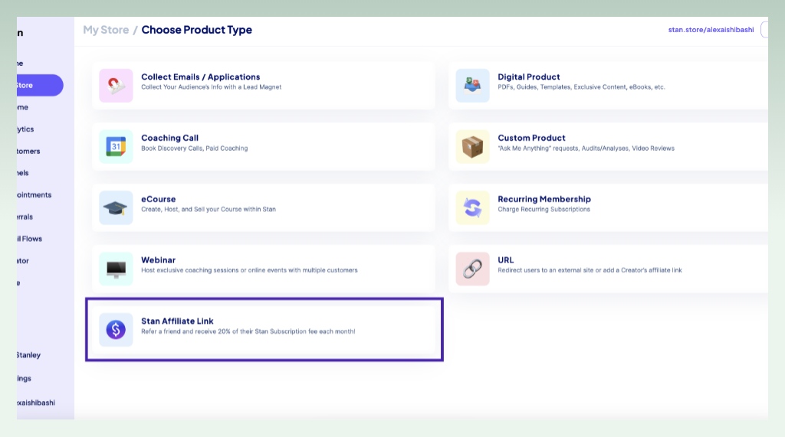Image resolution: width=785 pixels, height=437 pixels.
Task: Open Analytics in the sidebar
Action: coord(25,129)
